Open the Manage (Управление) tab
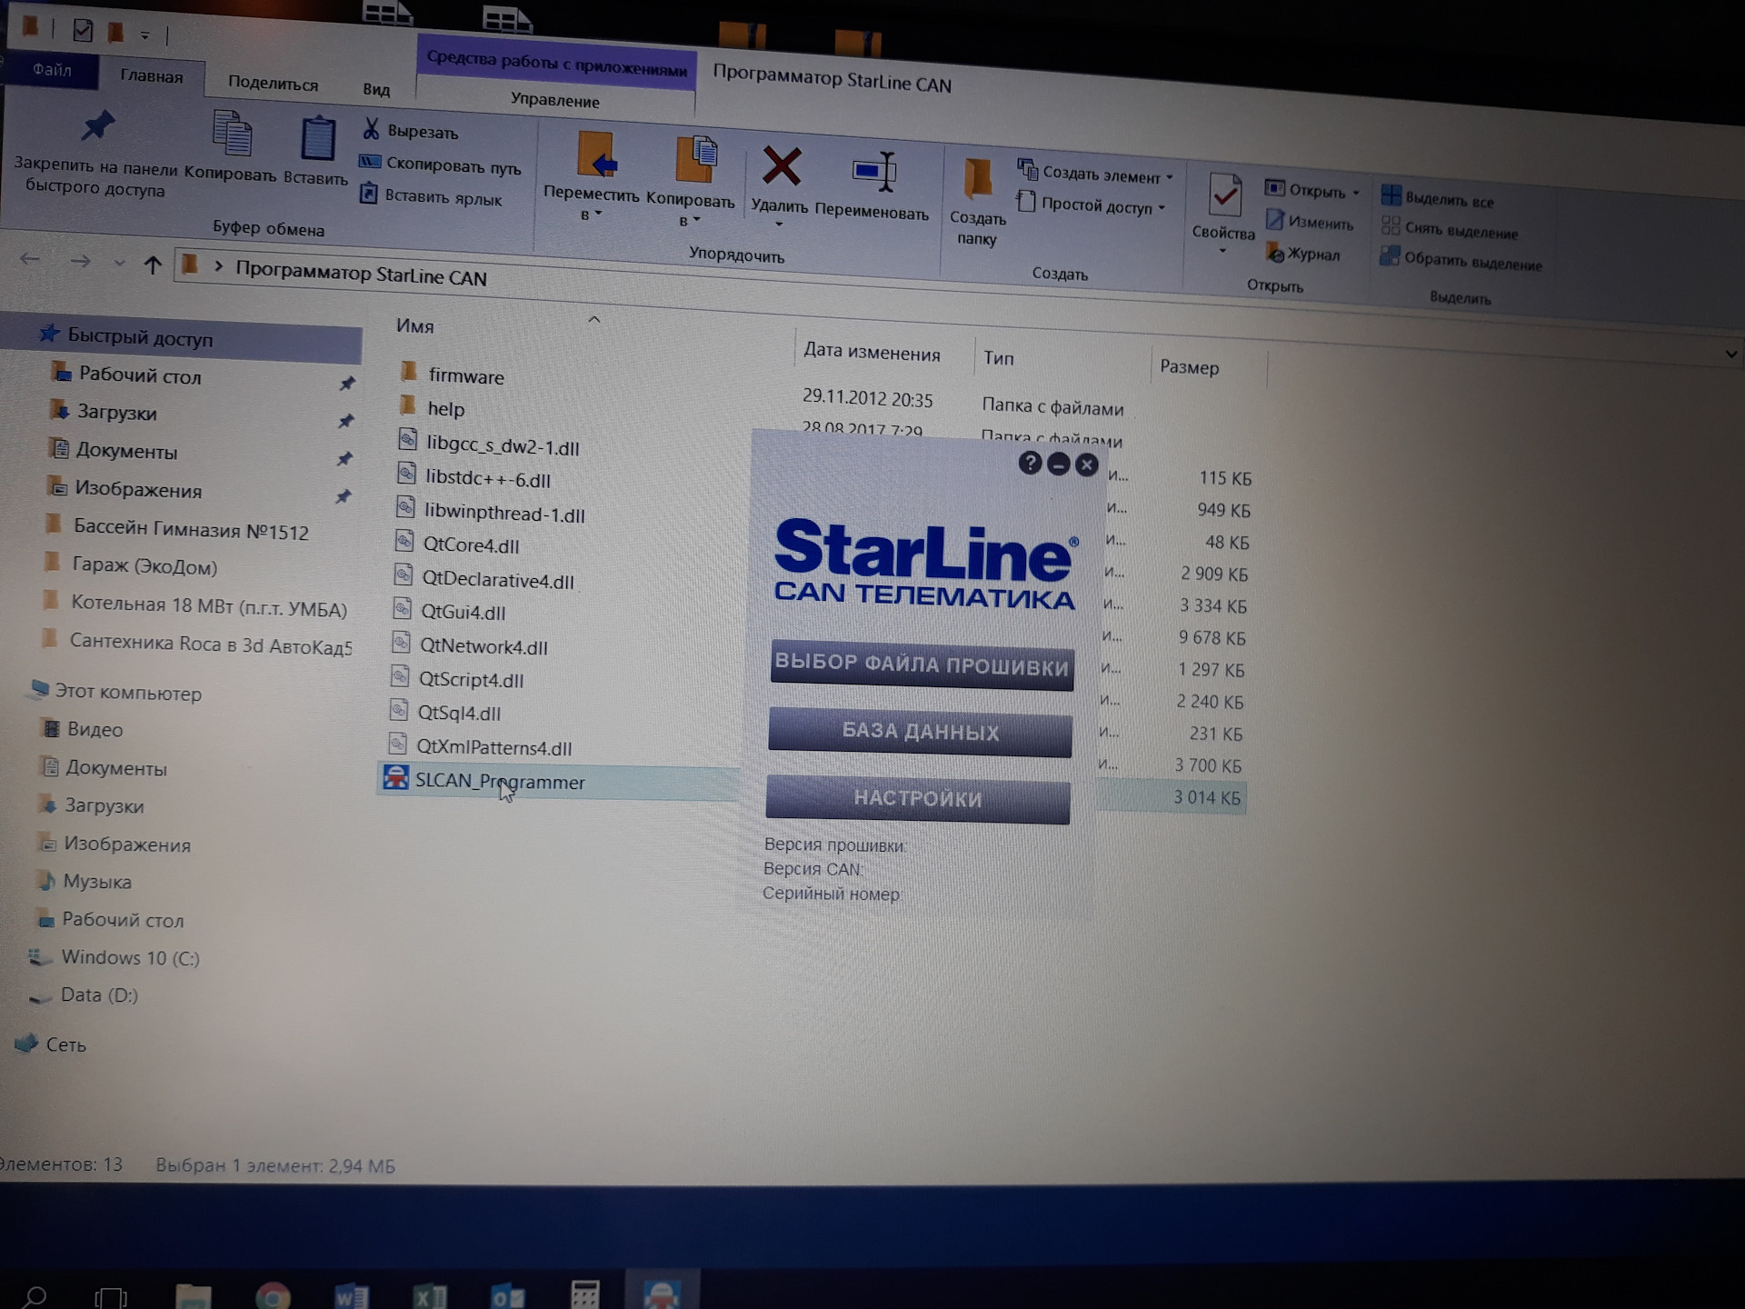Image resolution: width=1745 pixels, height=1309 pixels. click(554, 100)
